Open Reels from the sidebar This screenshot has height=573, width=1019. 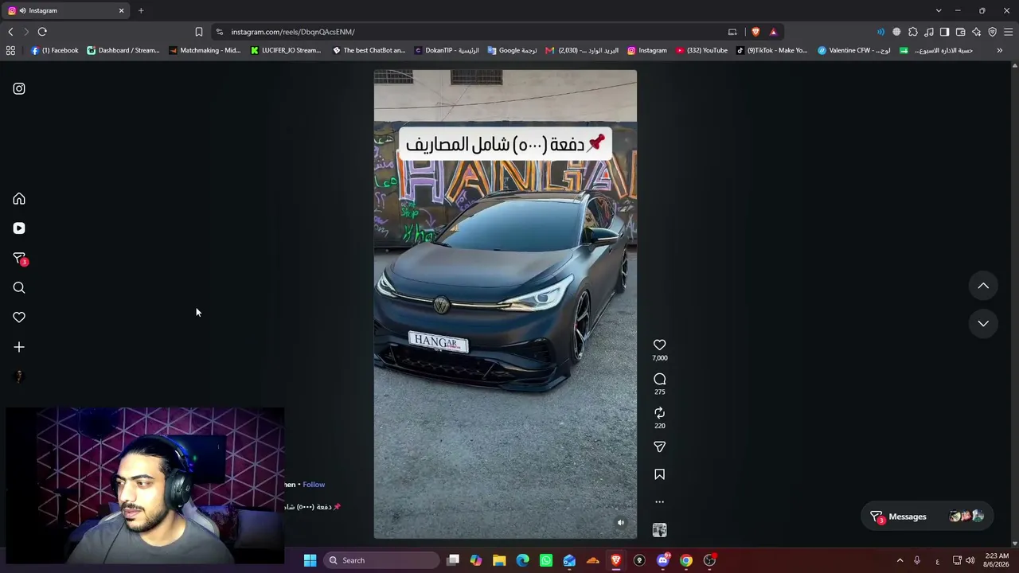click(19, 228)
